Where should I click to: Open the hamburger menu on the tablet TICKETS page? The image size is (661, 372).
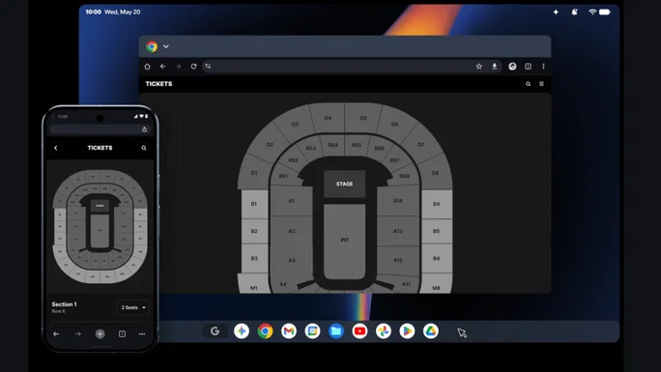click(541, 84)
